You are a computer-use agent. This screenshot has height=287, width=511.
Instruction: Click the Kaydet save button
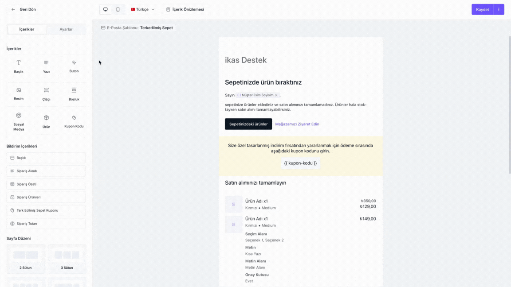pyautogui.click(x=482, y=9)
